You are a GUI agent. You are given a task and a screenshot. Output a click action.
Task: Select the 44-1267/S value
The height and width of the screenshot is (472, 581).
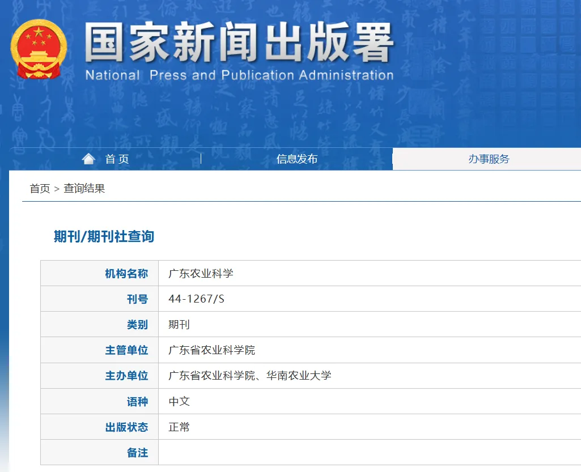click(x=196, y=299)
